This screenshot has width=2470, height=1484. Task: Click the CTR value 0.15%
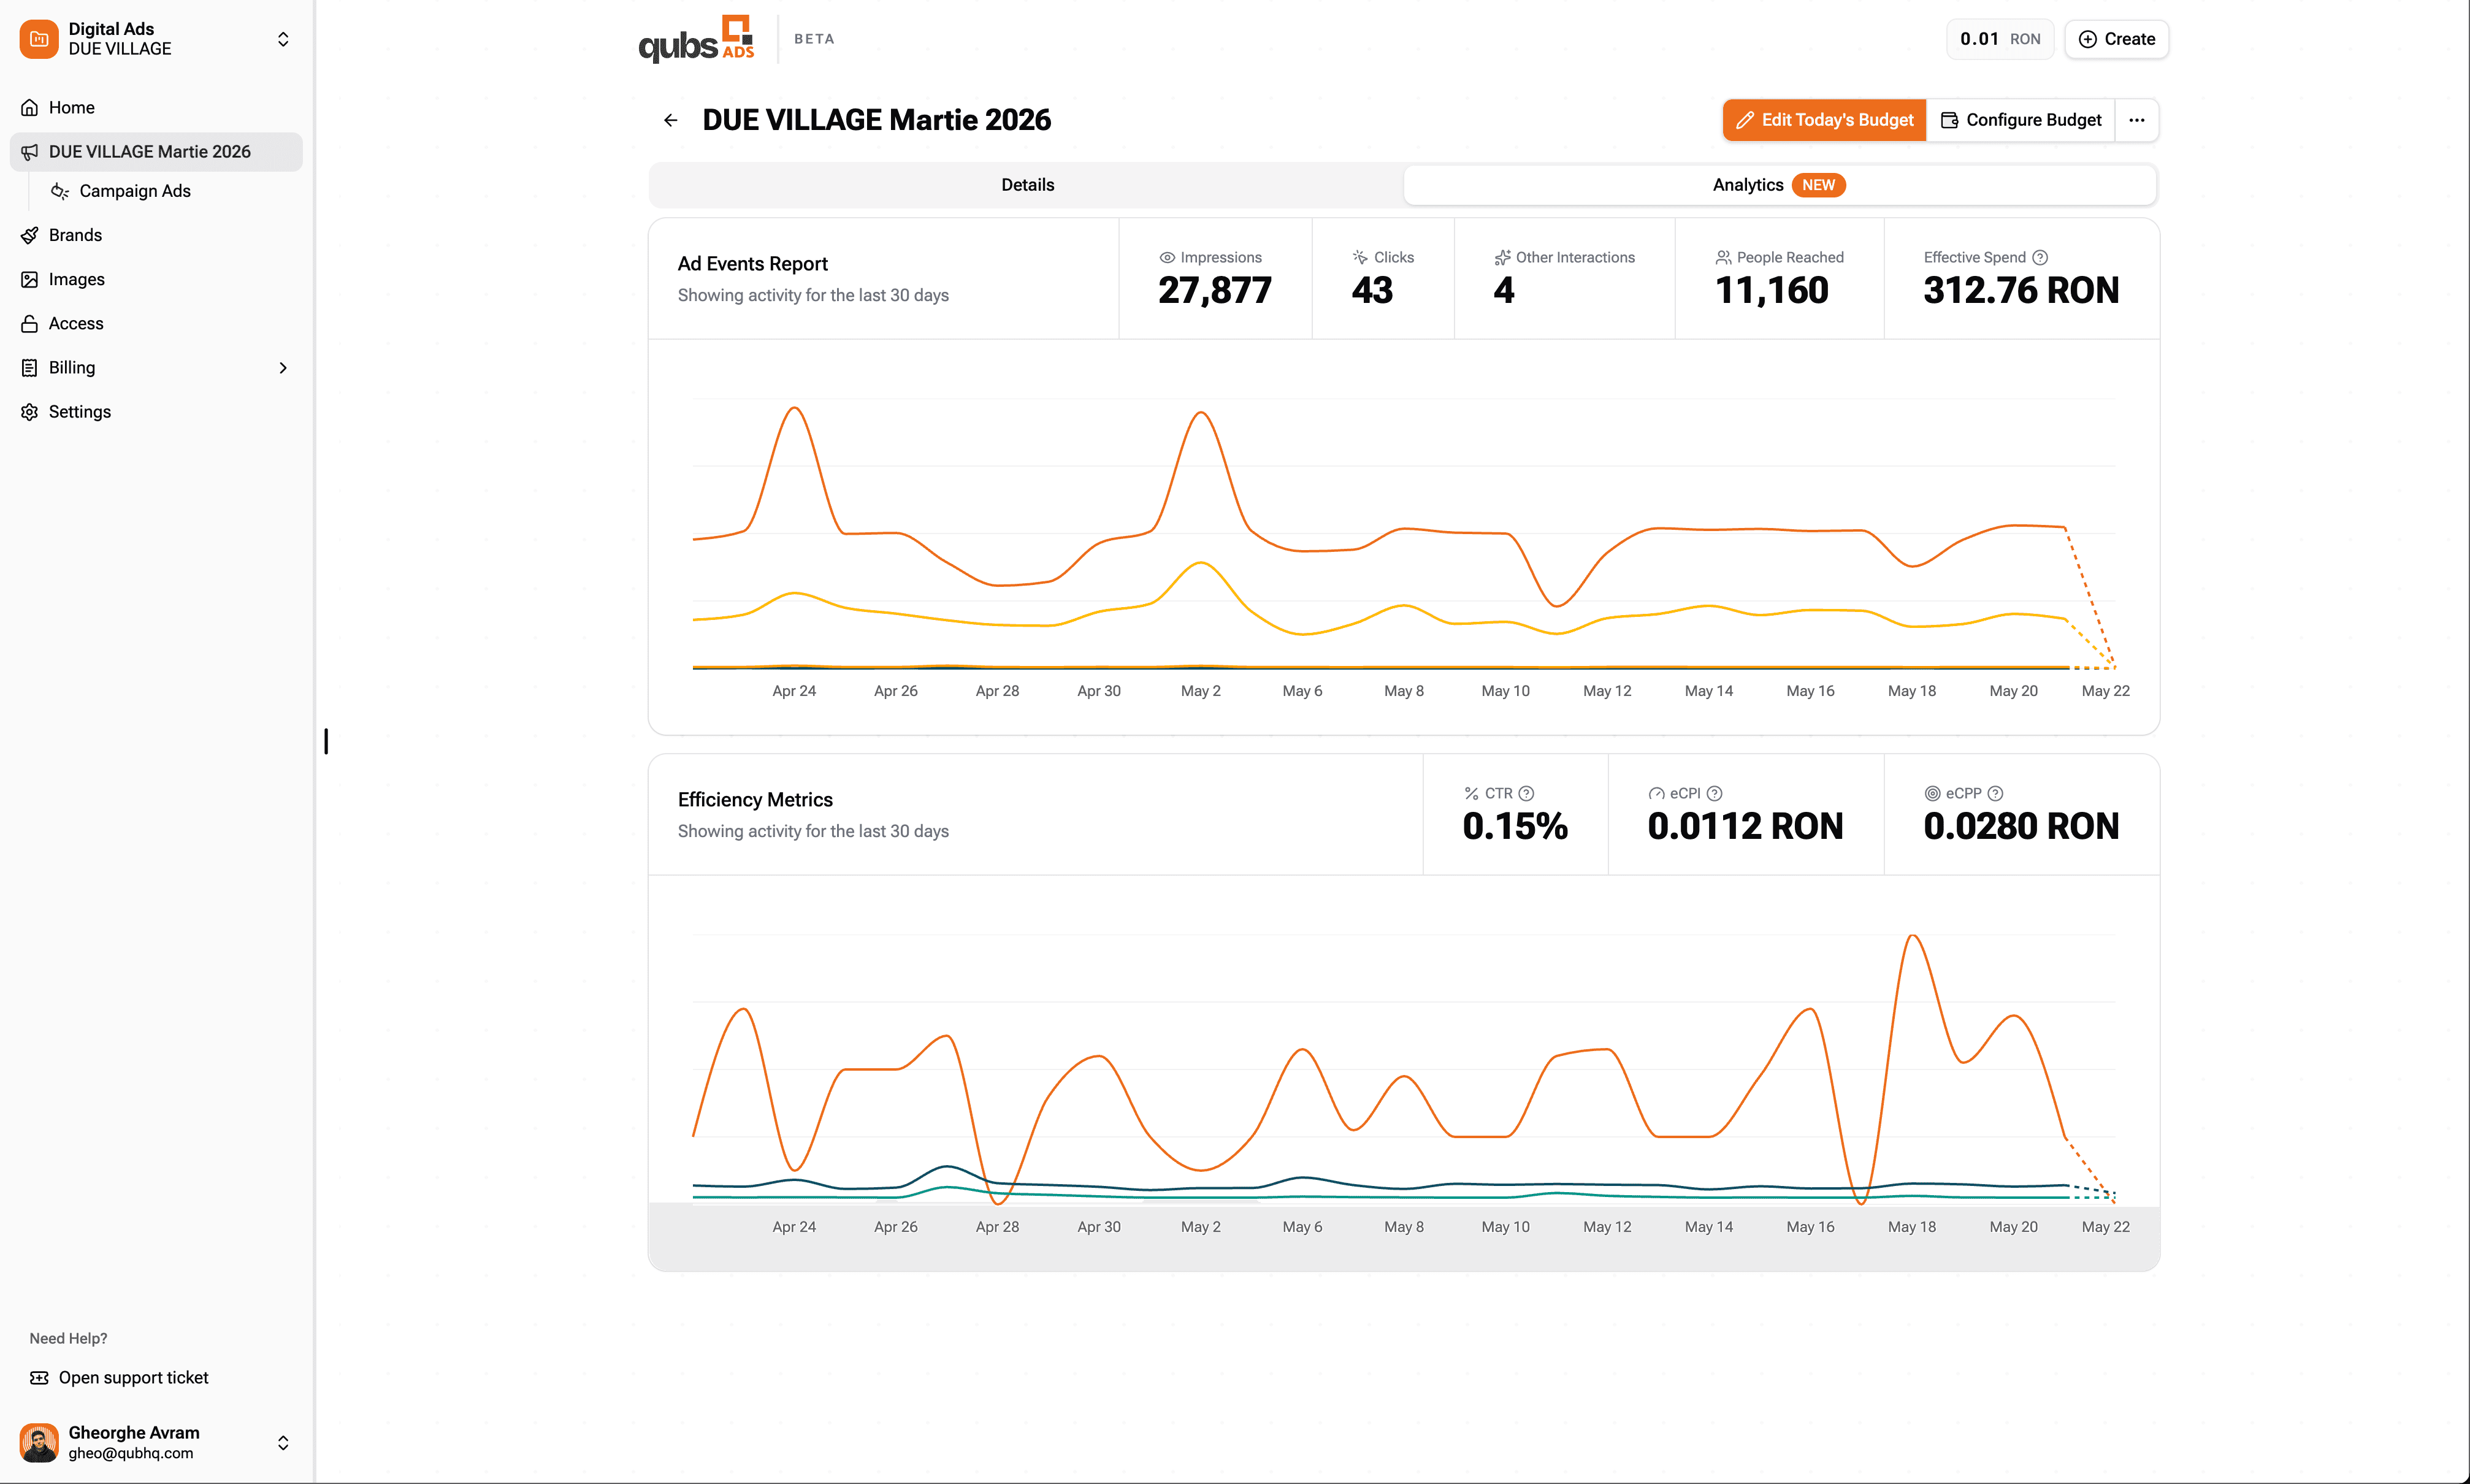point(1515,826)
